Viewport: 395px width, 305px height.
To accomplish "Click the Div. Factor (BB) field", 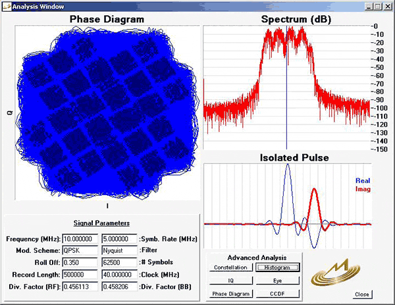I will pyautogui.click(x=119, y=287).
